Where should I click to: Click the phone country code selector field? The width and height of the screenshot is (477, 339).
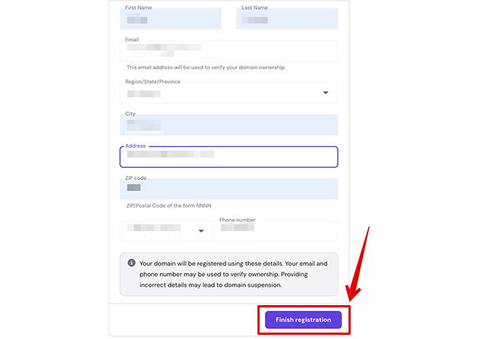click(x=166, y=231)
